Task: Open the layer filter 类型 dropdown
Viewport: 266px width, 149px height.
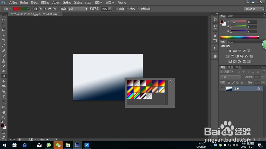Action: [227, 72]
